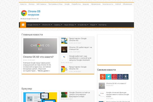Open Android in top menu
The width and height of the screenshot is (153, 102).
click(118, 4)
